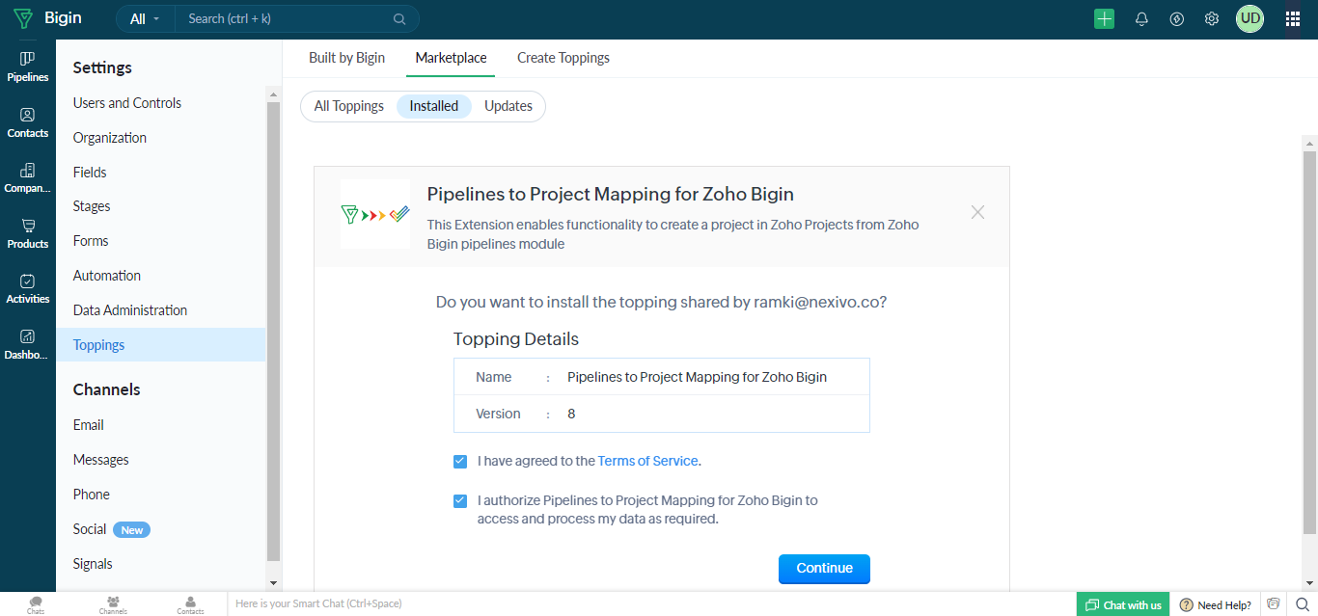This screenshot has height=616, width=1318.
Task: Open Chats in the bottom bar
Action: [x=36, y=604]
